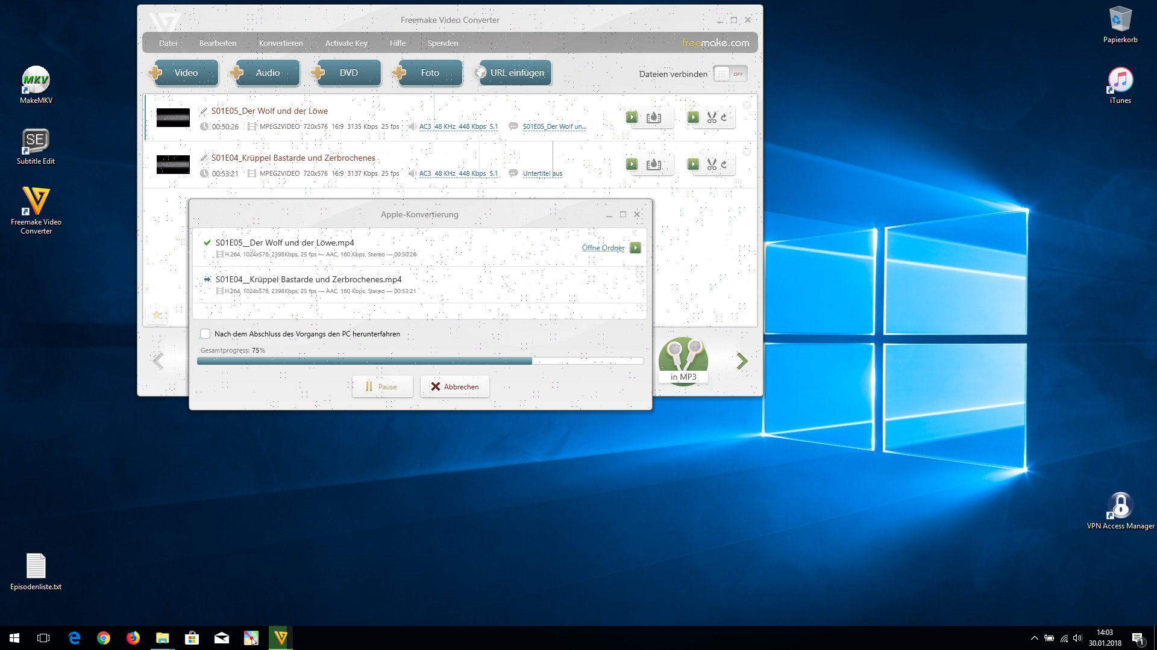Screen dimensions: 1157x650
Task: Pause the conversion
Action: coord(382,386)
